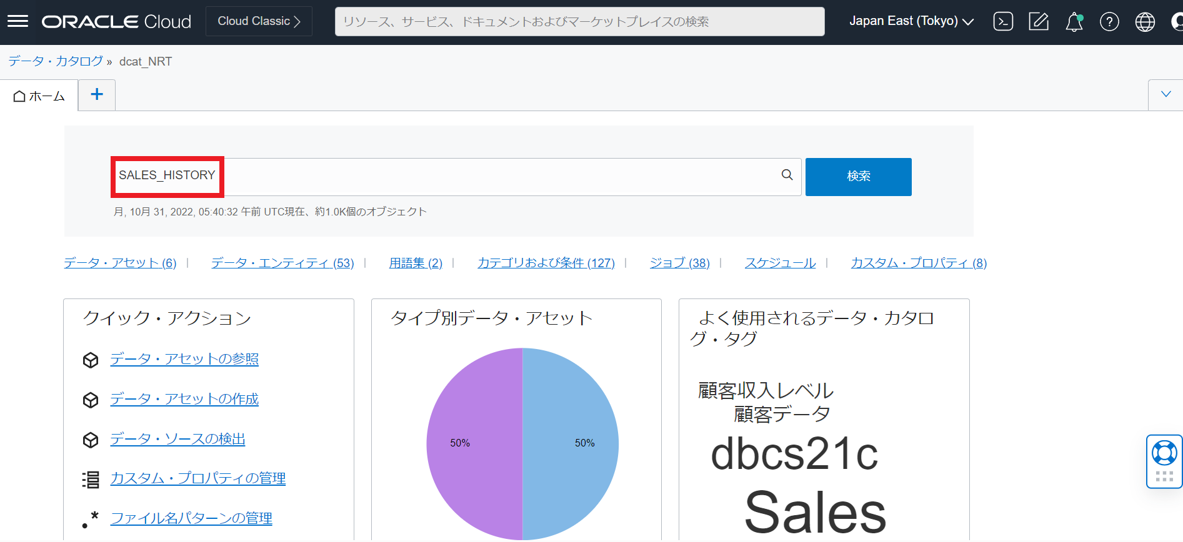
Task: Open the hamburger navigation menu
Action: (17, 22)
